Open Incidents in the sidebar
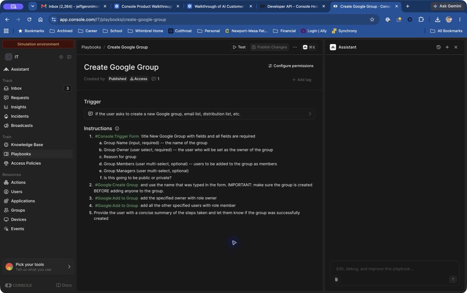Image resolution: width=467 pixels, height=293 pixels. [x=20, y=116]
